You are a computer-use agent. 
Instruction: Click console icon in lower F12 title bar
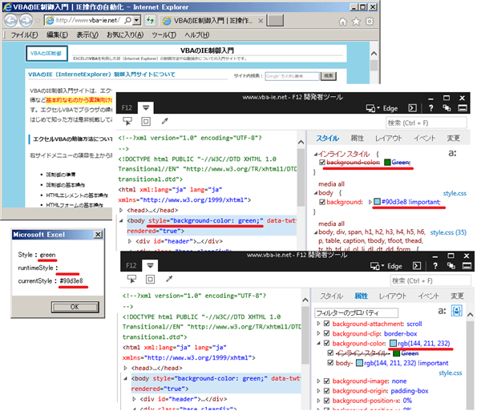coord(417,266)
